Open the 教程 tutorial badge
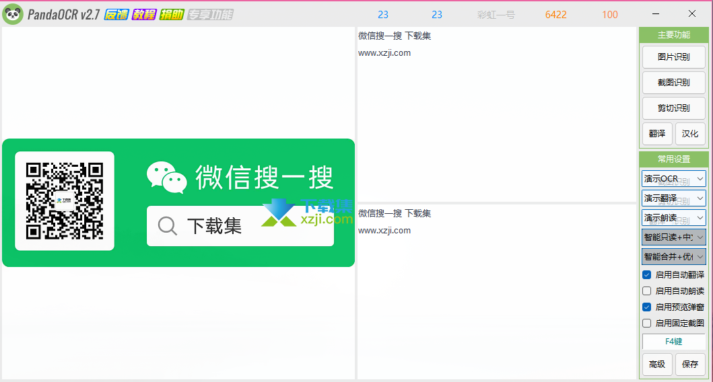 pyautogui.click(x=144, y=15)
